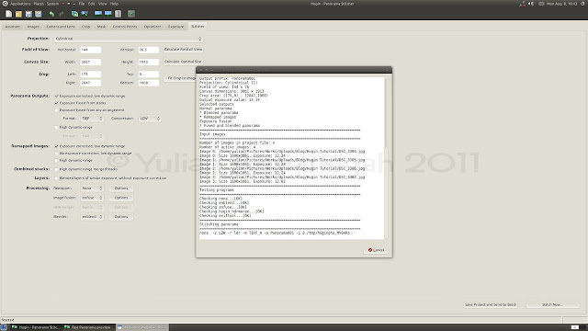Viewport: 588px width, 331px height.
Task: Open the Edit menu
Action: coord(92,4)
